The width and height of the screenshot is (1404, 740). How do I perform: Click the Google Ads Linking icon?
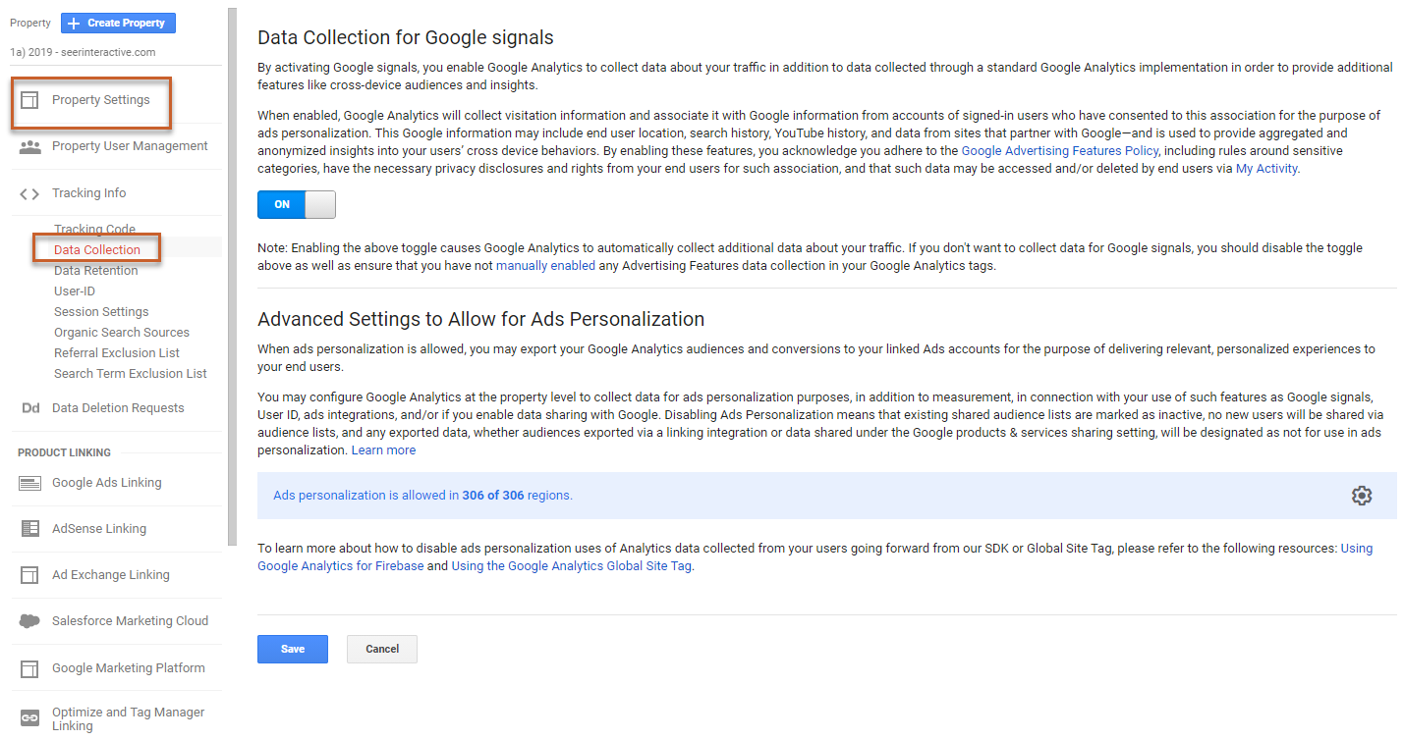(29, 483)
